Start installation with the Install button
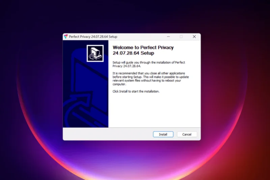This screenshot has width=270, height=180. 163,134
